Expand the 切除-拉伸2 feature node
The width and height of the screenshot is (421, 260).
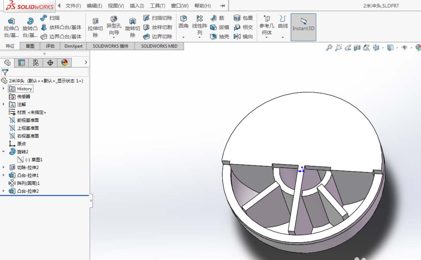pos(3,167)
